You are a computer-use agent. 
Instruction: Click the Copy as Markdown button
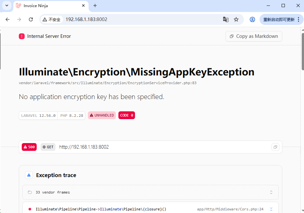(254, 36)
